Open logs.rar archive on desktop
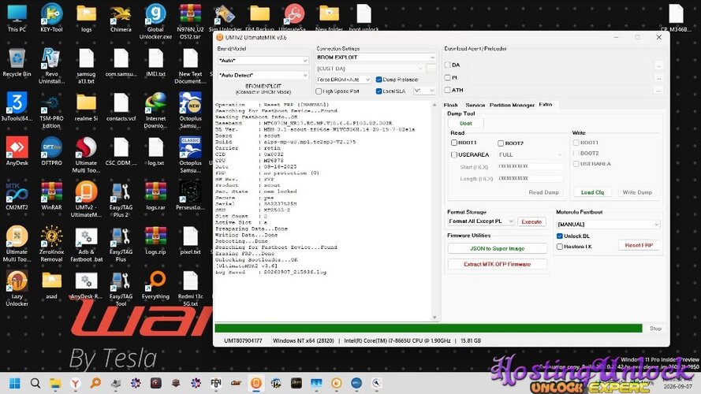The width and height of the screenshot is (701, 394). 155,195
